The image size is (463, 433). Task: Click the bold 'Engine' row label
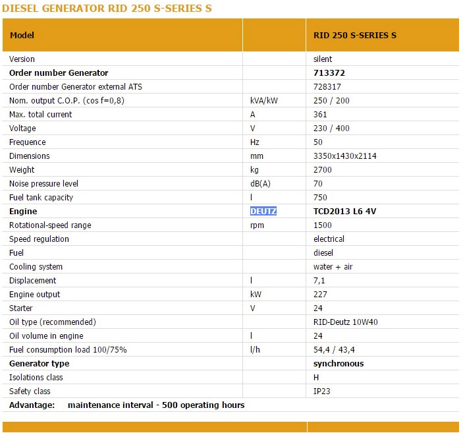click(23, 212)
